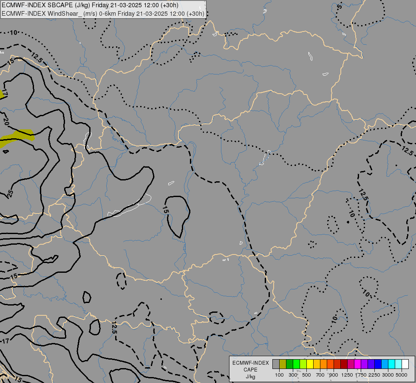Viewport: 416px width, 383px height.
Task: Click the WindShear 0-6km title line
Action: [103, 14]
